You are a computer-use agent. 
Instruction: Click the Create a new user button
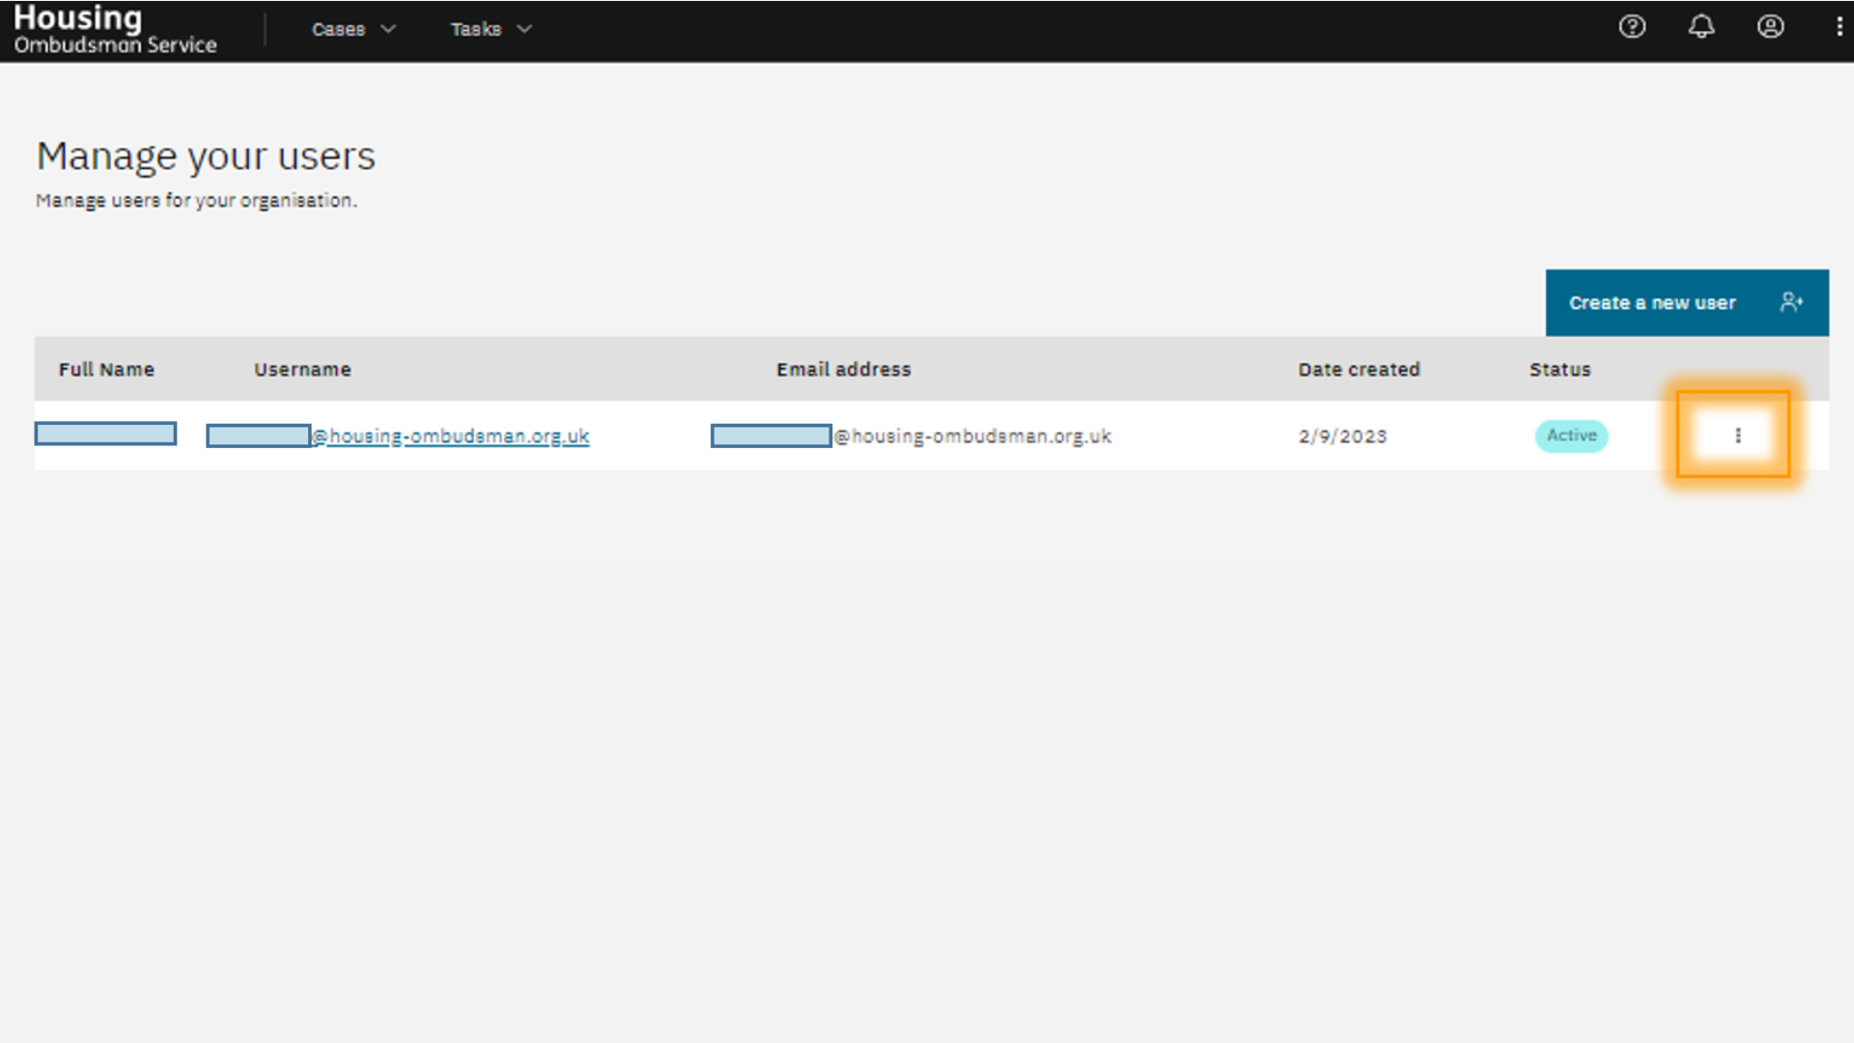[x=1652, y=302]
